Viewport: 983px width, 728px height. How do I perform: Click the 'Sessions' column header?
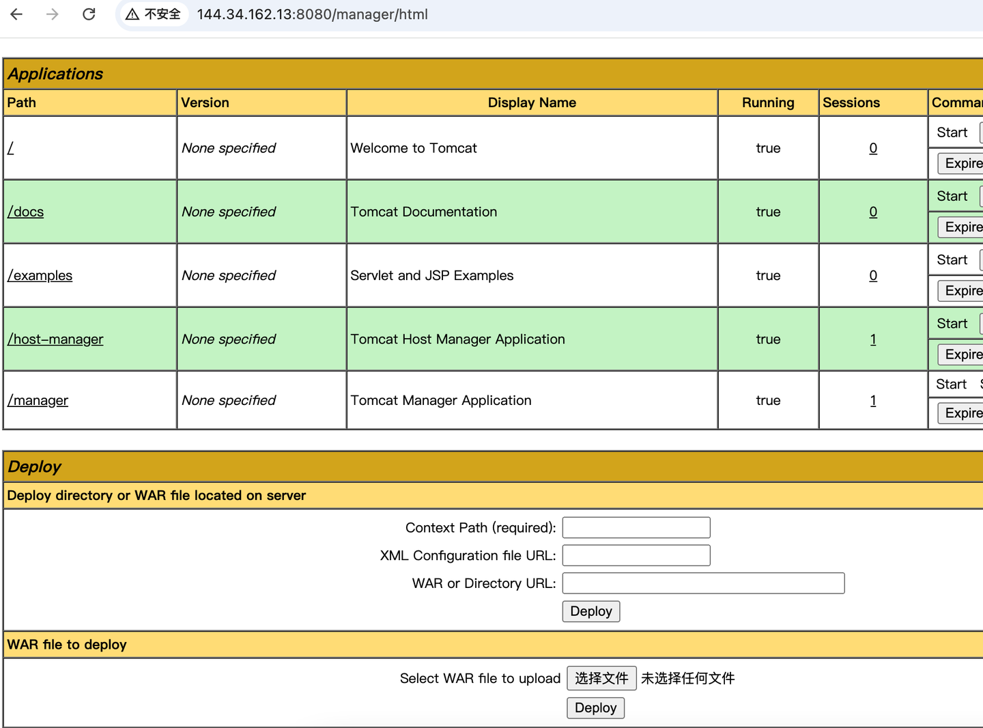(x=851, y=102)
